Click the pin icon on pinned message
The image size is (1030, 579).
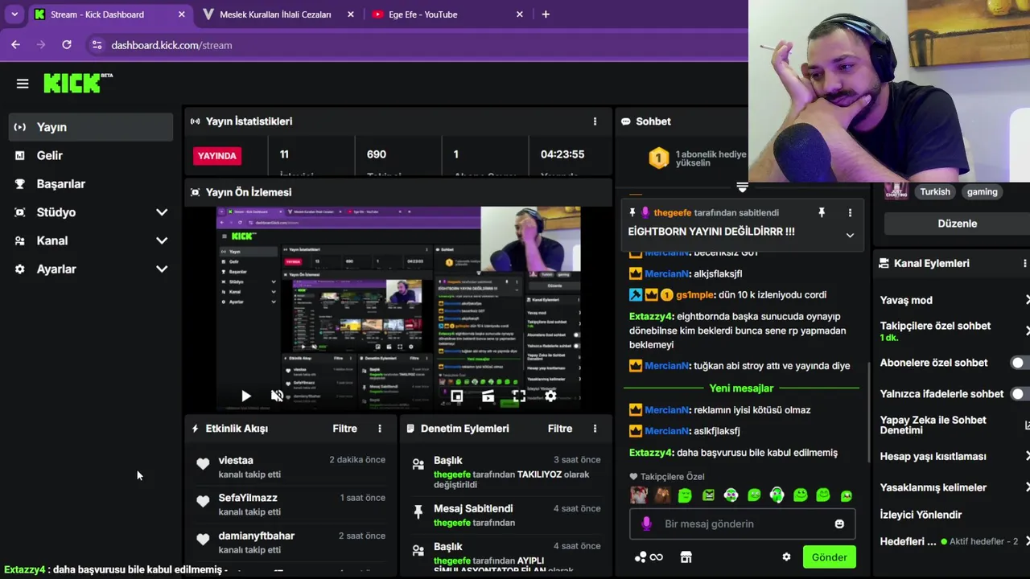click(x=822, y=212)
